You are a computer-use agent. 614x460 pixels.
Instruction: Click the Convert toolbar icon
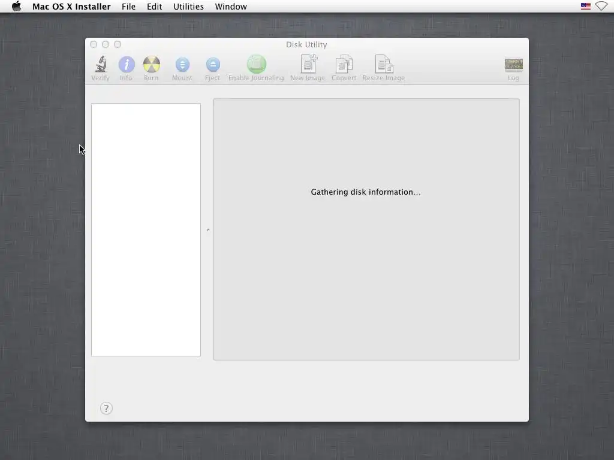pos(344,63)
